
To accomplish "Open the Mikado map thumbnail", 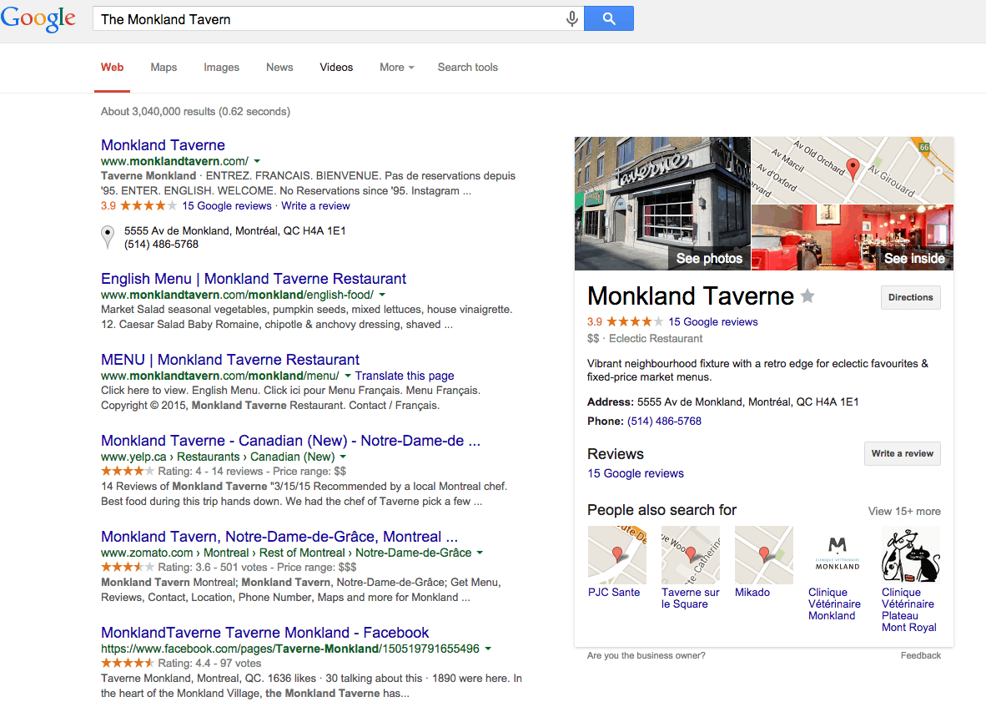I will point(764,555).
